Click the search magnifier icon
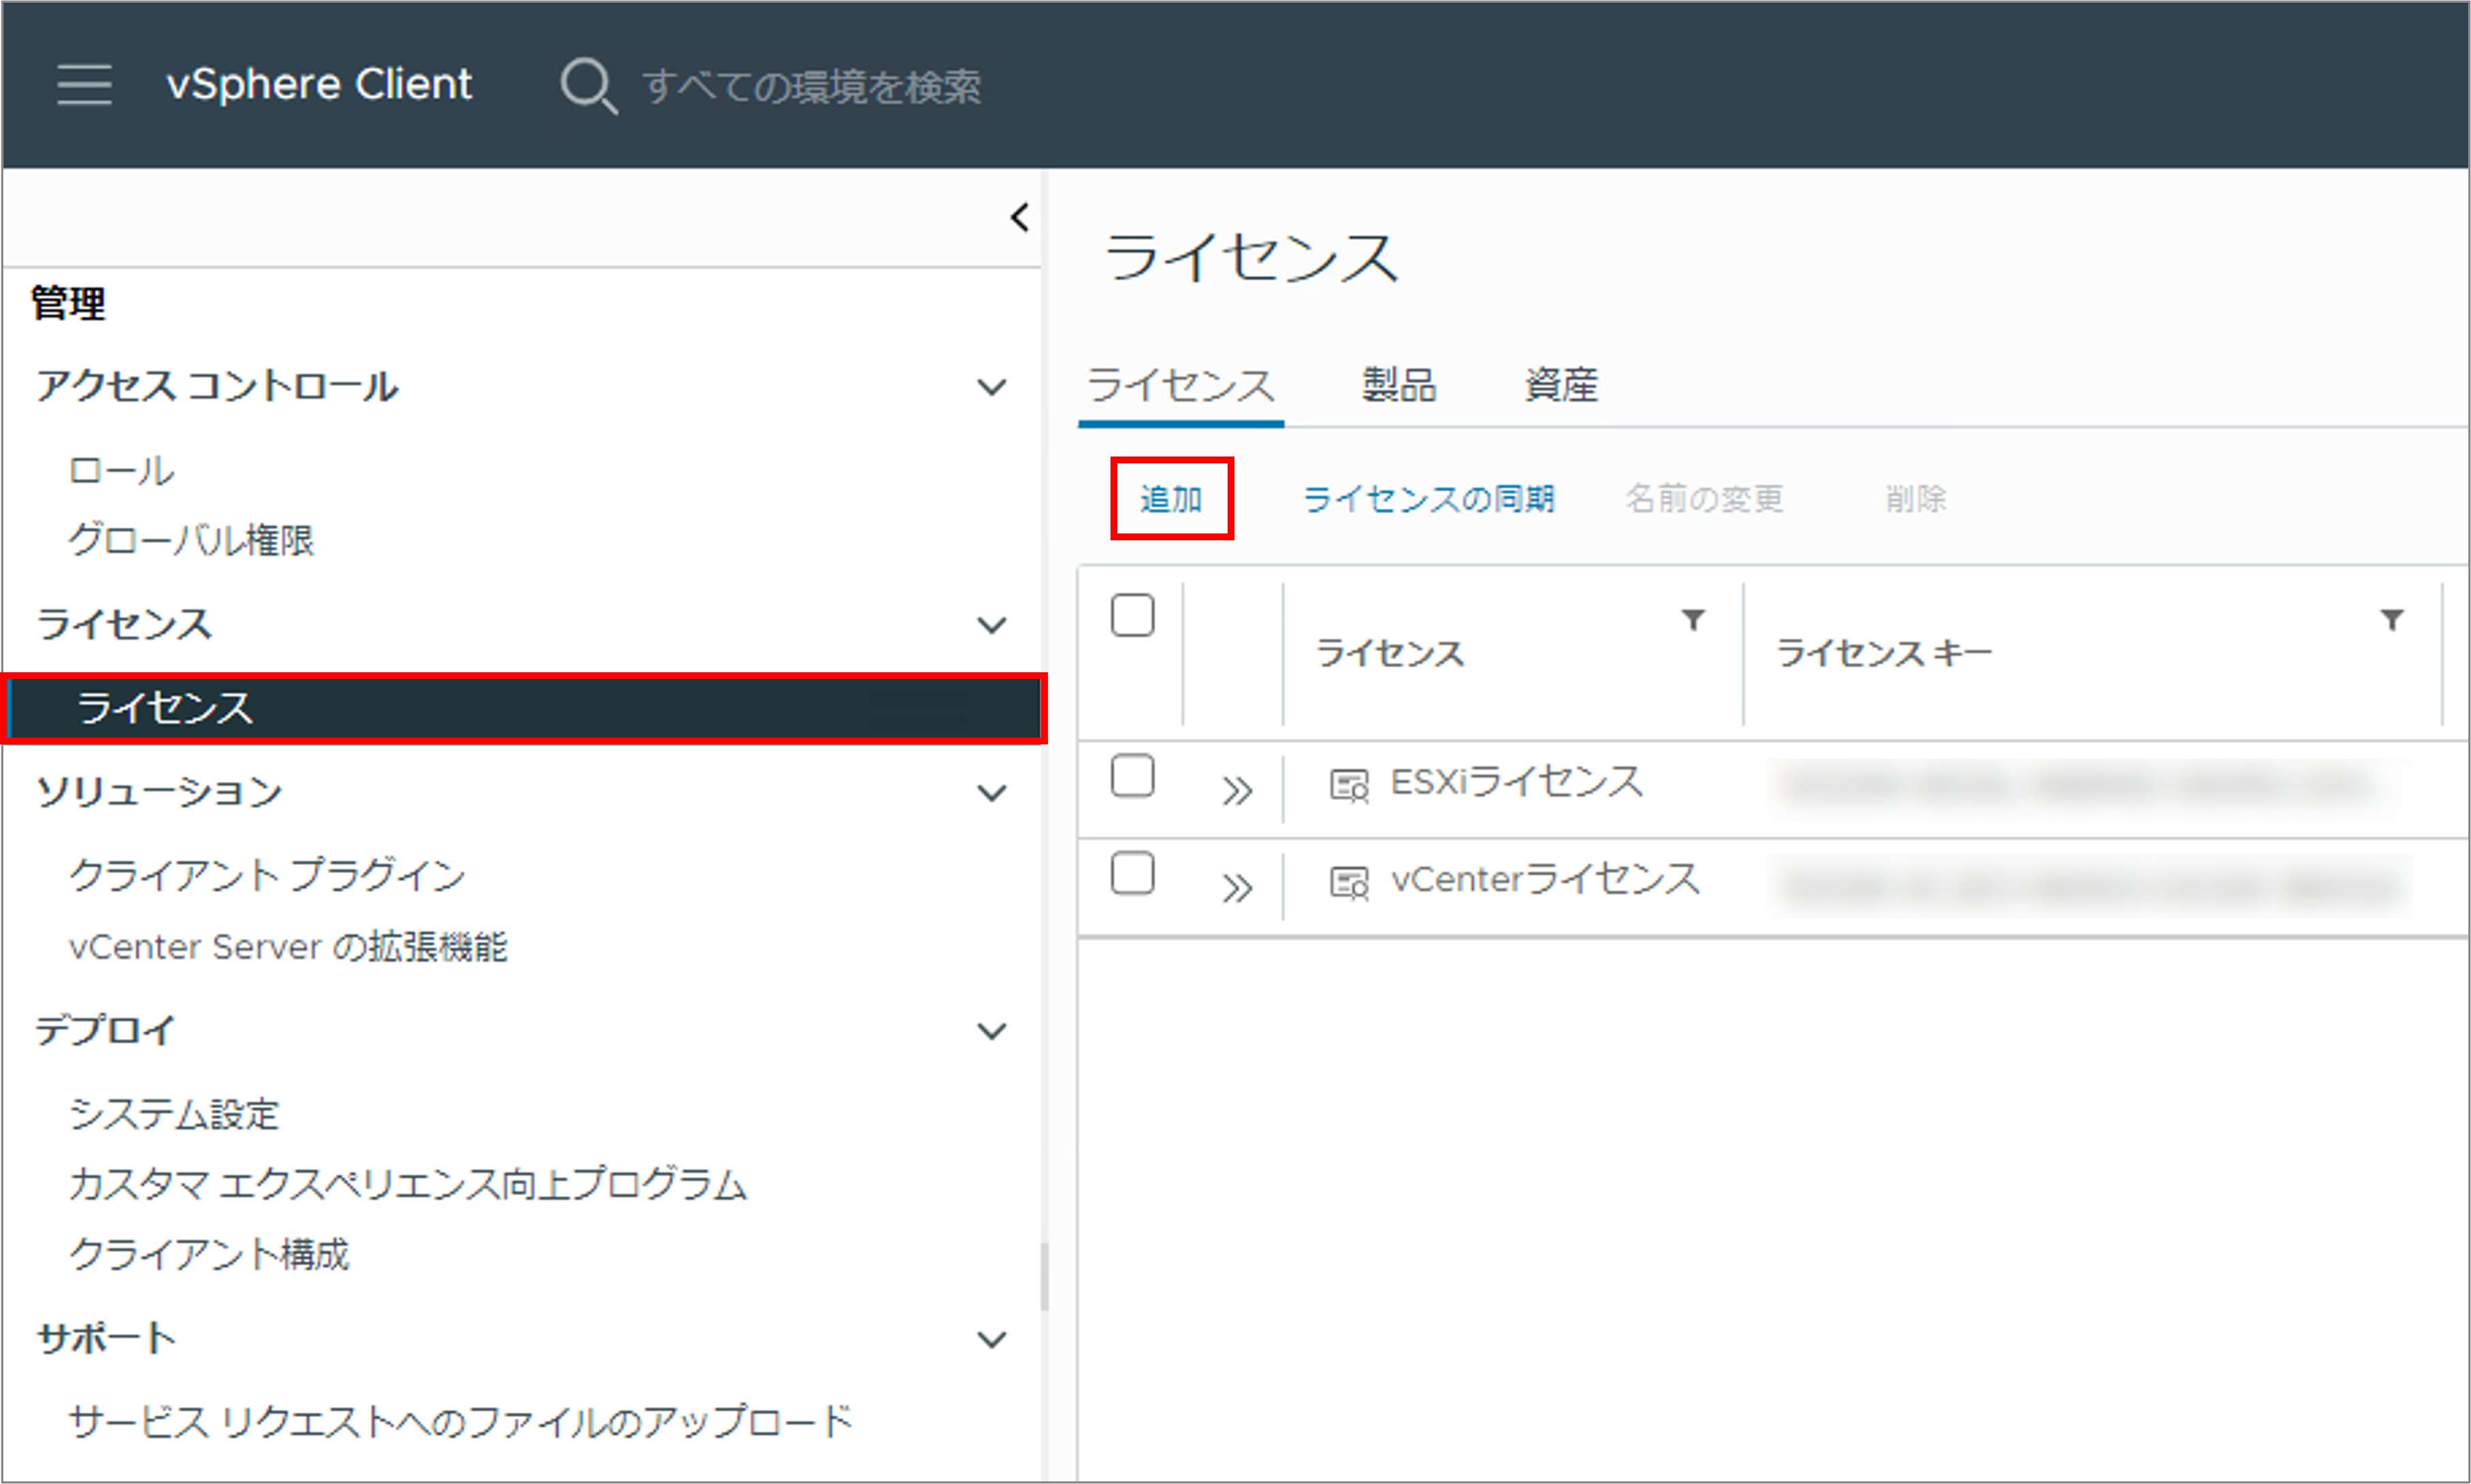This screenshot has width=2471, height=1484. click(x=588, y=86)
